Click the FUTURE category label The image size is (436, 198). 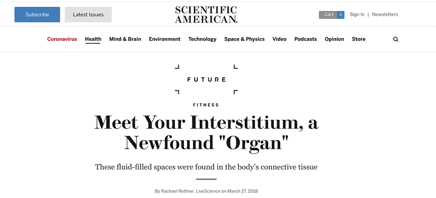[x=206, y=80]
